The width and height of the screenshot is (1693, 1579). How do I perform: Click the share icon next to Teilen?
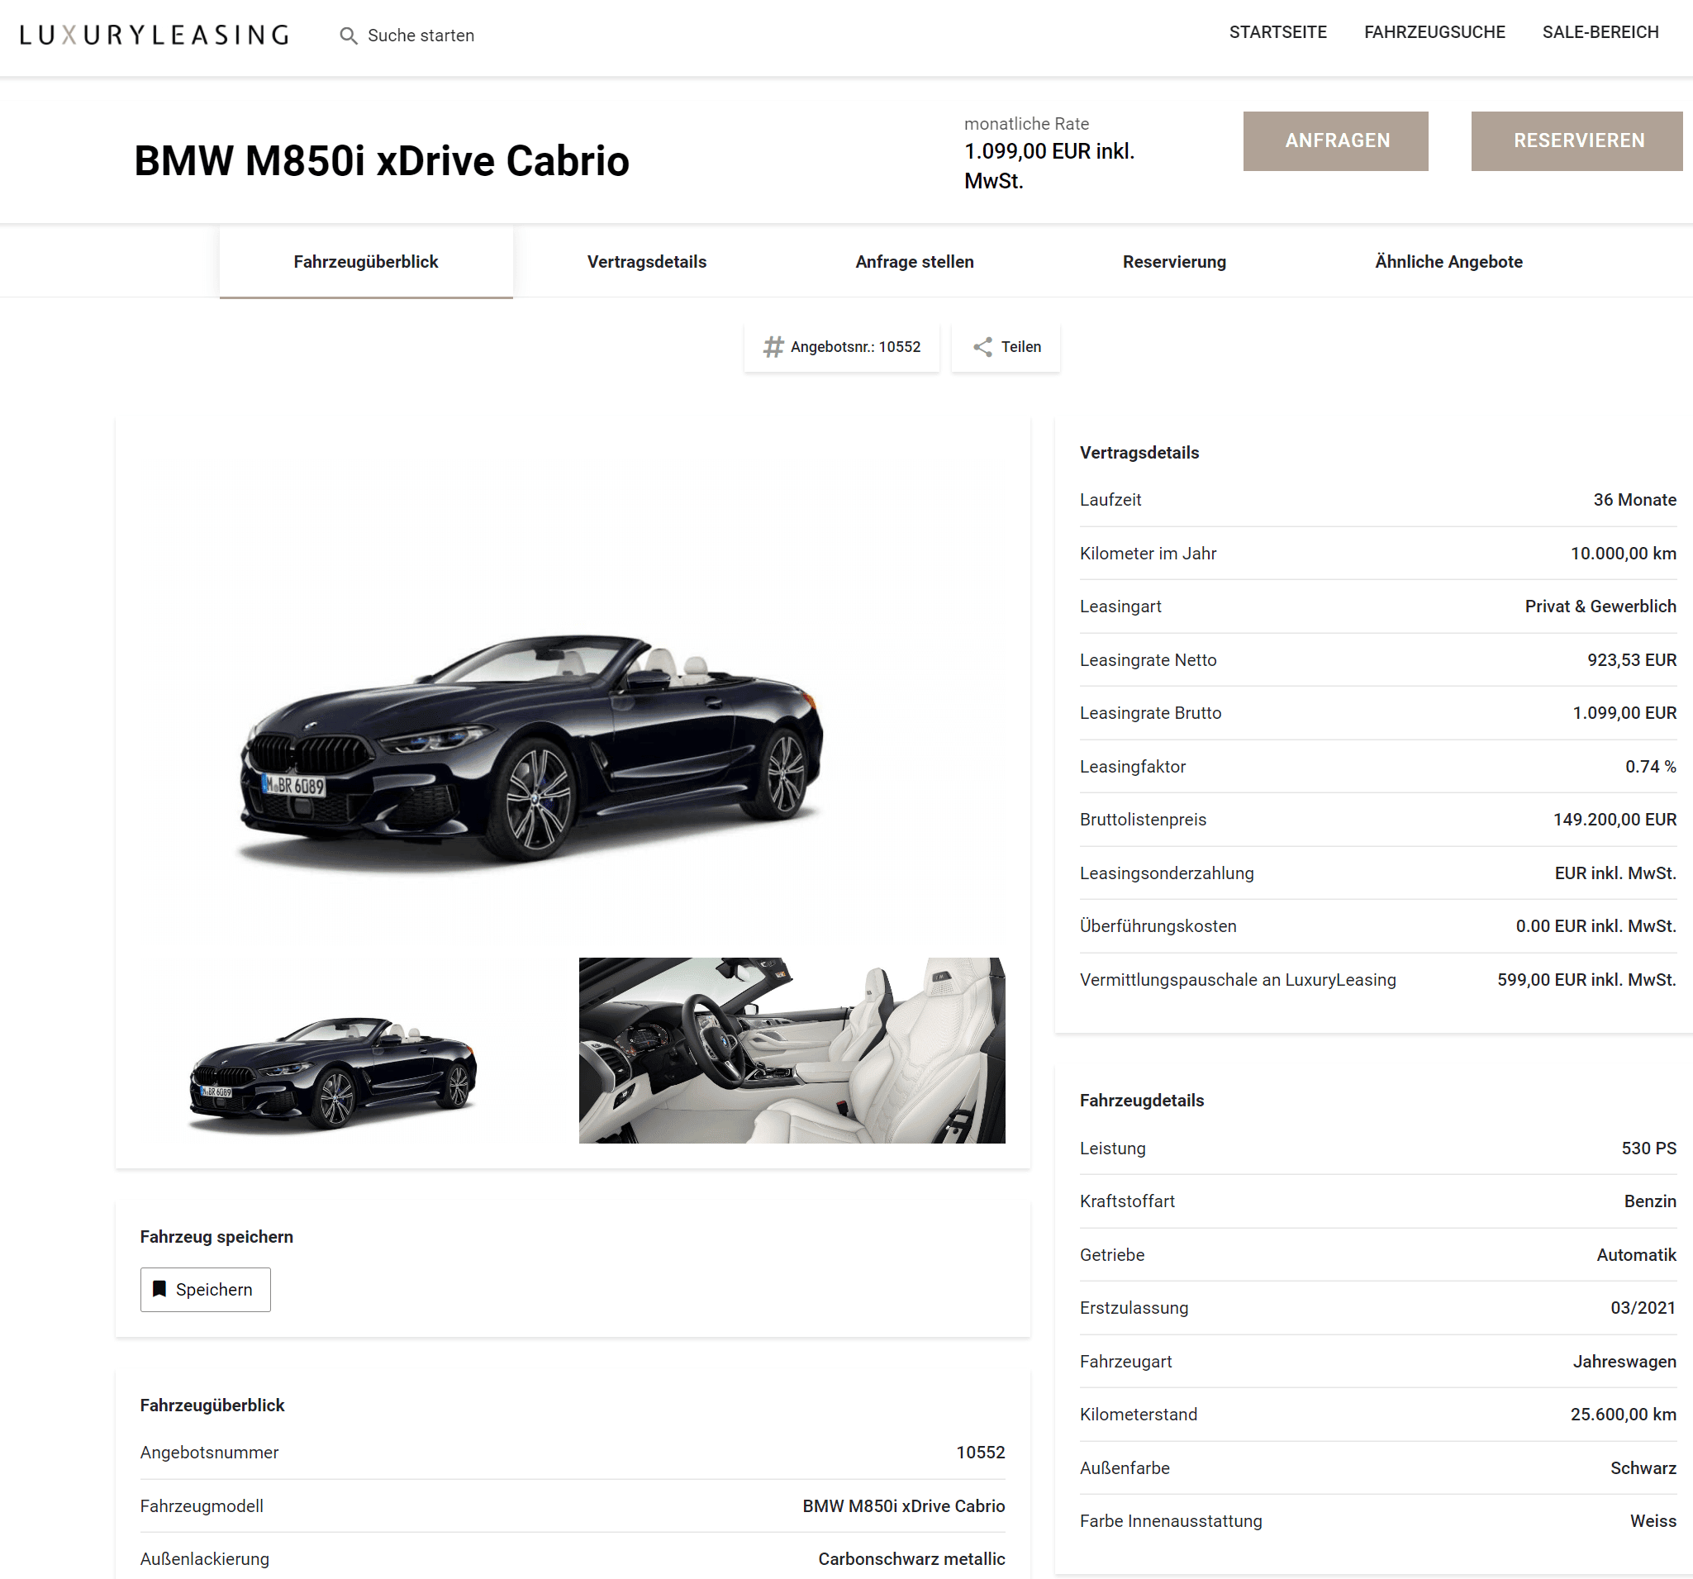(982, 347)
